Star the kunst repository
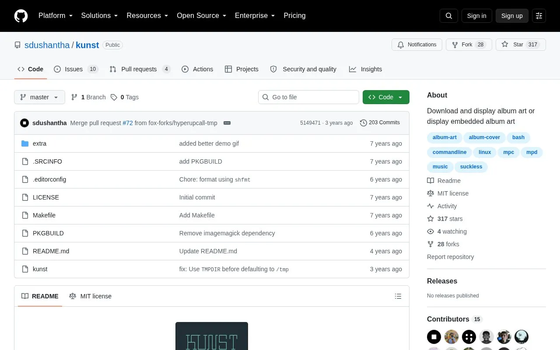Viewport: 560px width, 350px height. coord(521,45)
